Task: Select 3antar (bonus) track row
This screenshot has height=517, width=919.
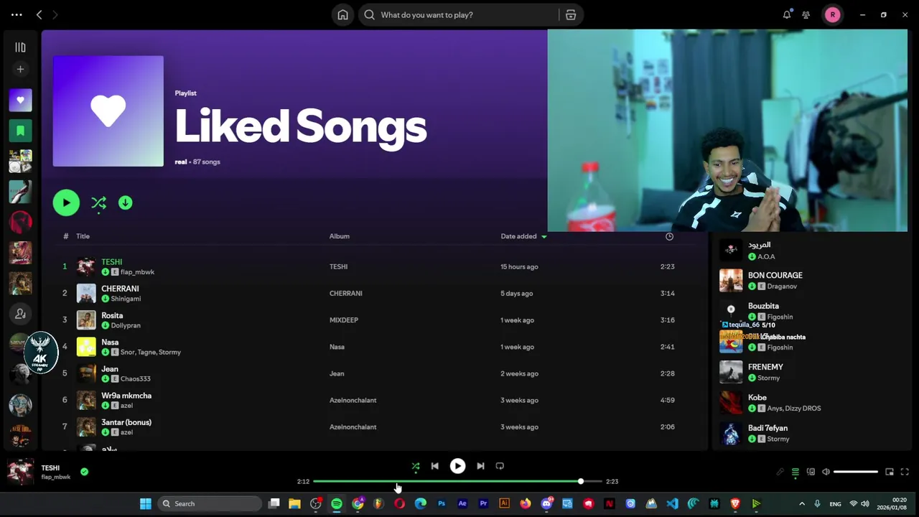Action: click(x=375, y=427)
